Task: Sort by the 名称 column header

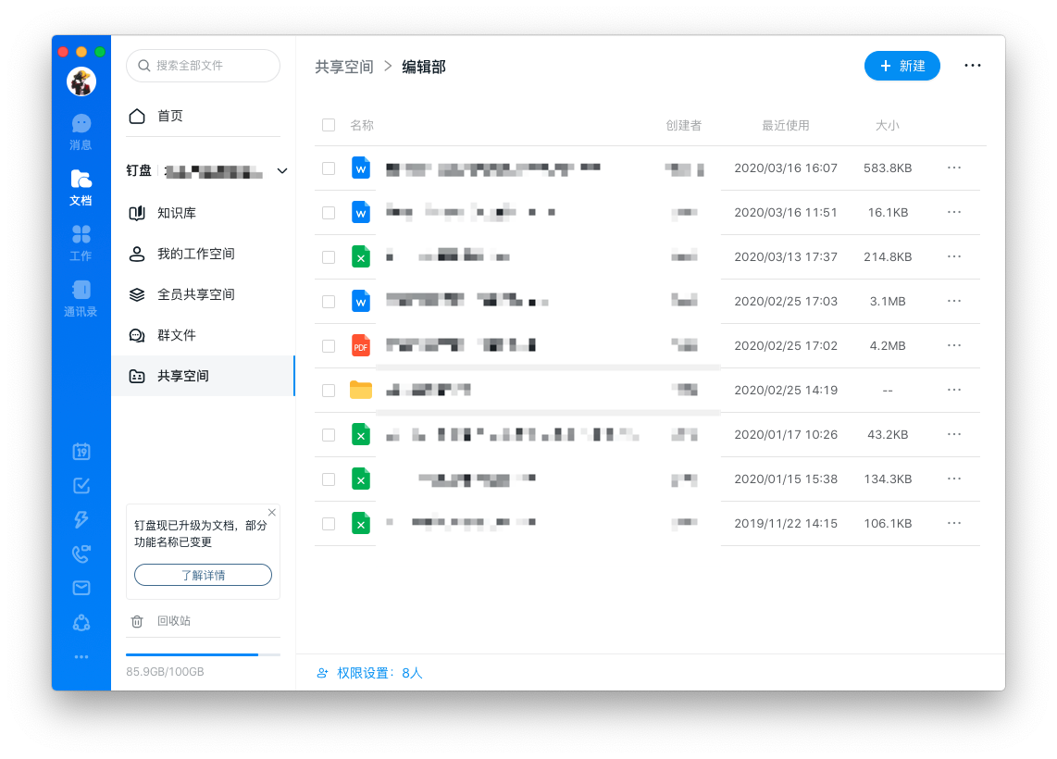Action: click(x=362, y=125)
